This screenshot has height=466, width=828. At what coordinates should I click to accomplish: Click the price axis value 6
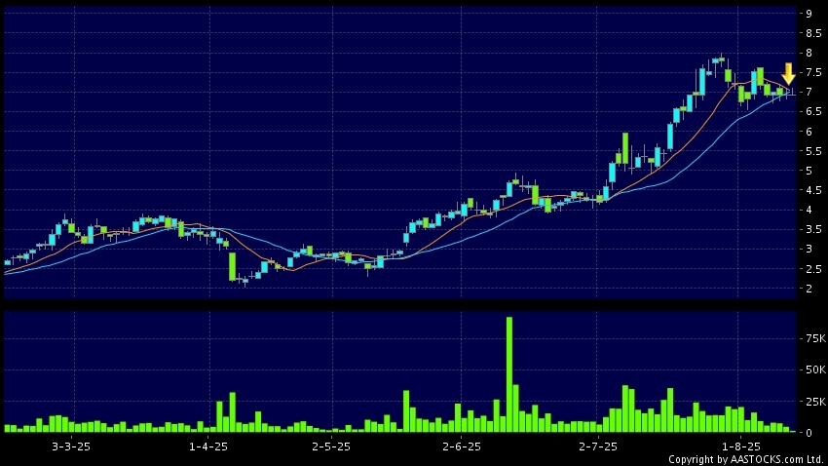click(809, 132)
